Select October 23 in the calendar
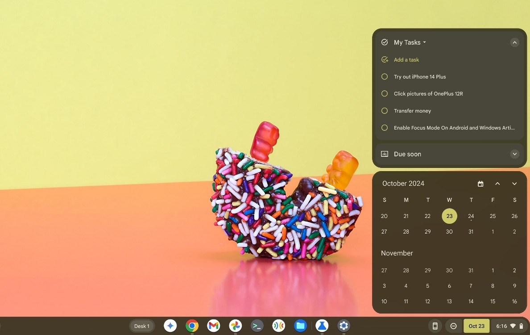 pyautogui.click(x=449, y=216)
